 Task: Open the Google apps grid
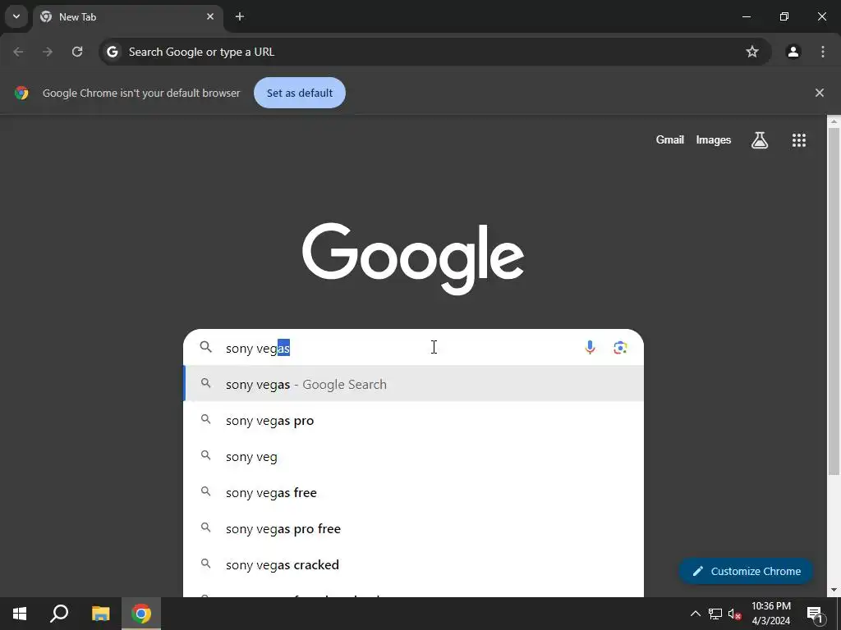[798, 140]
